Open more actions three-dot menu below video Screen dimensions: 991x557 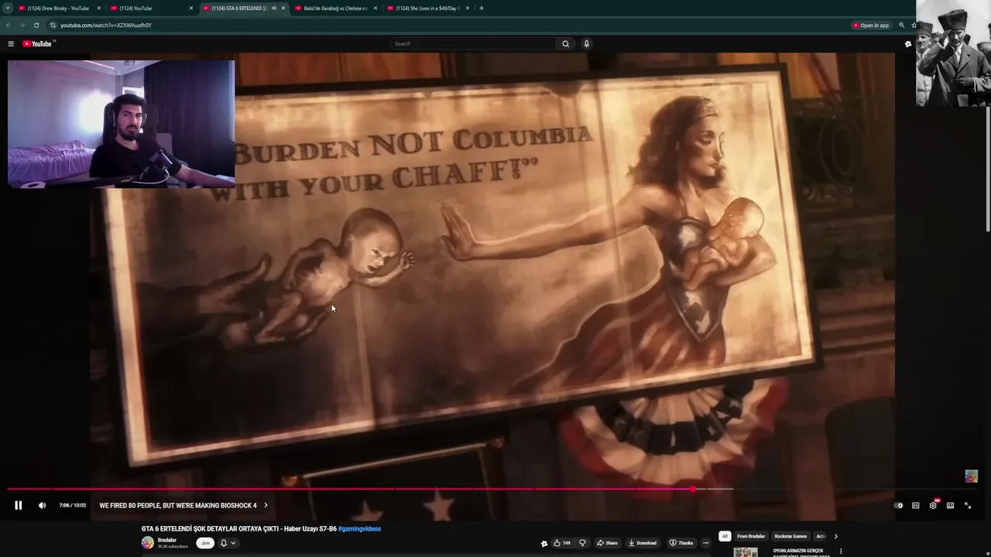click(705, 543)
